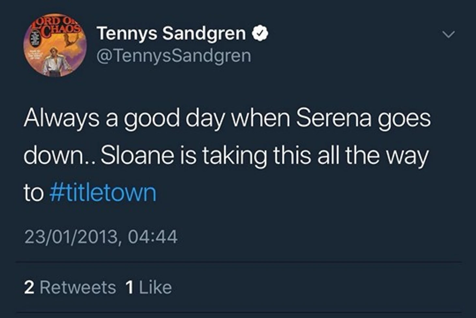
Task: View the 1 Like list
Action: point(148,287)
